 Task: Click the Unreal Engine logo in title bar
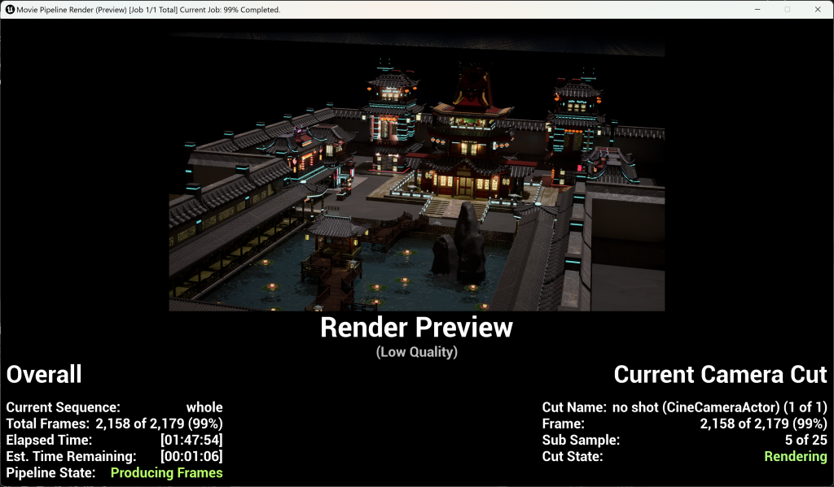[x=10, y=10]
